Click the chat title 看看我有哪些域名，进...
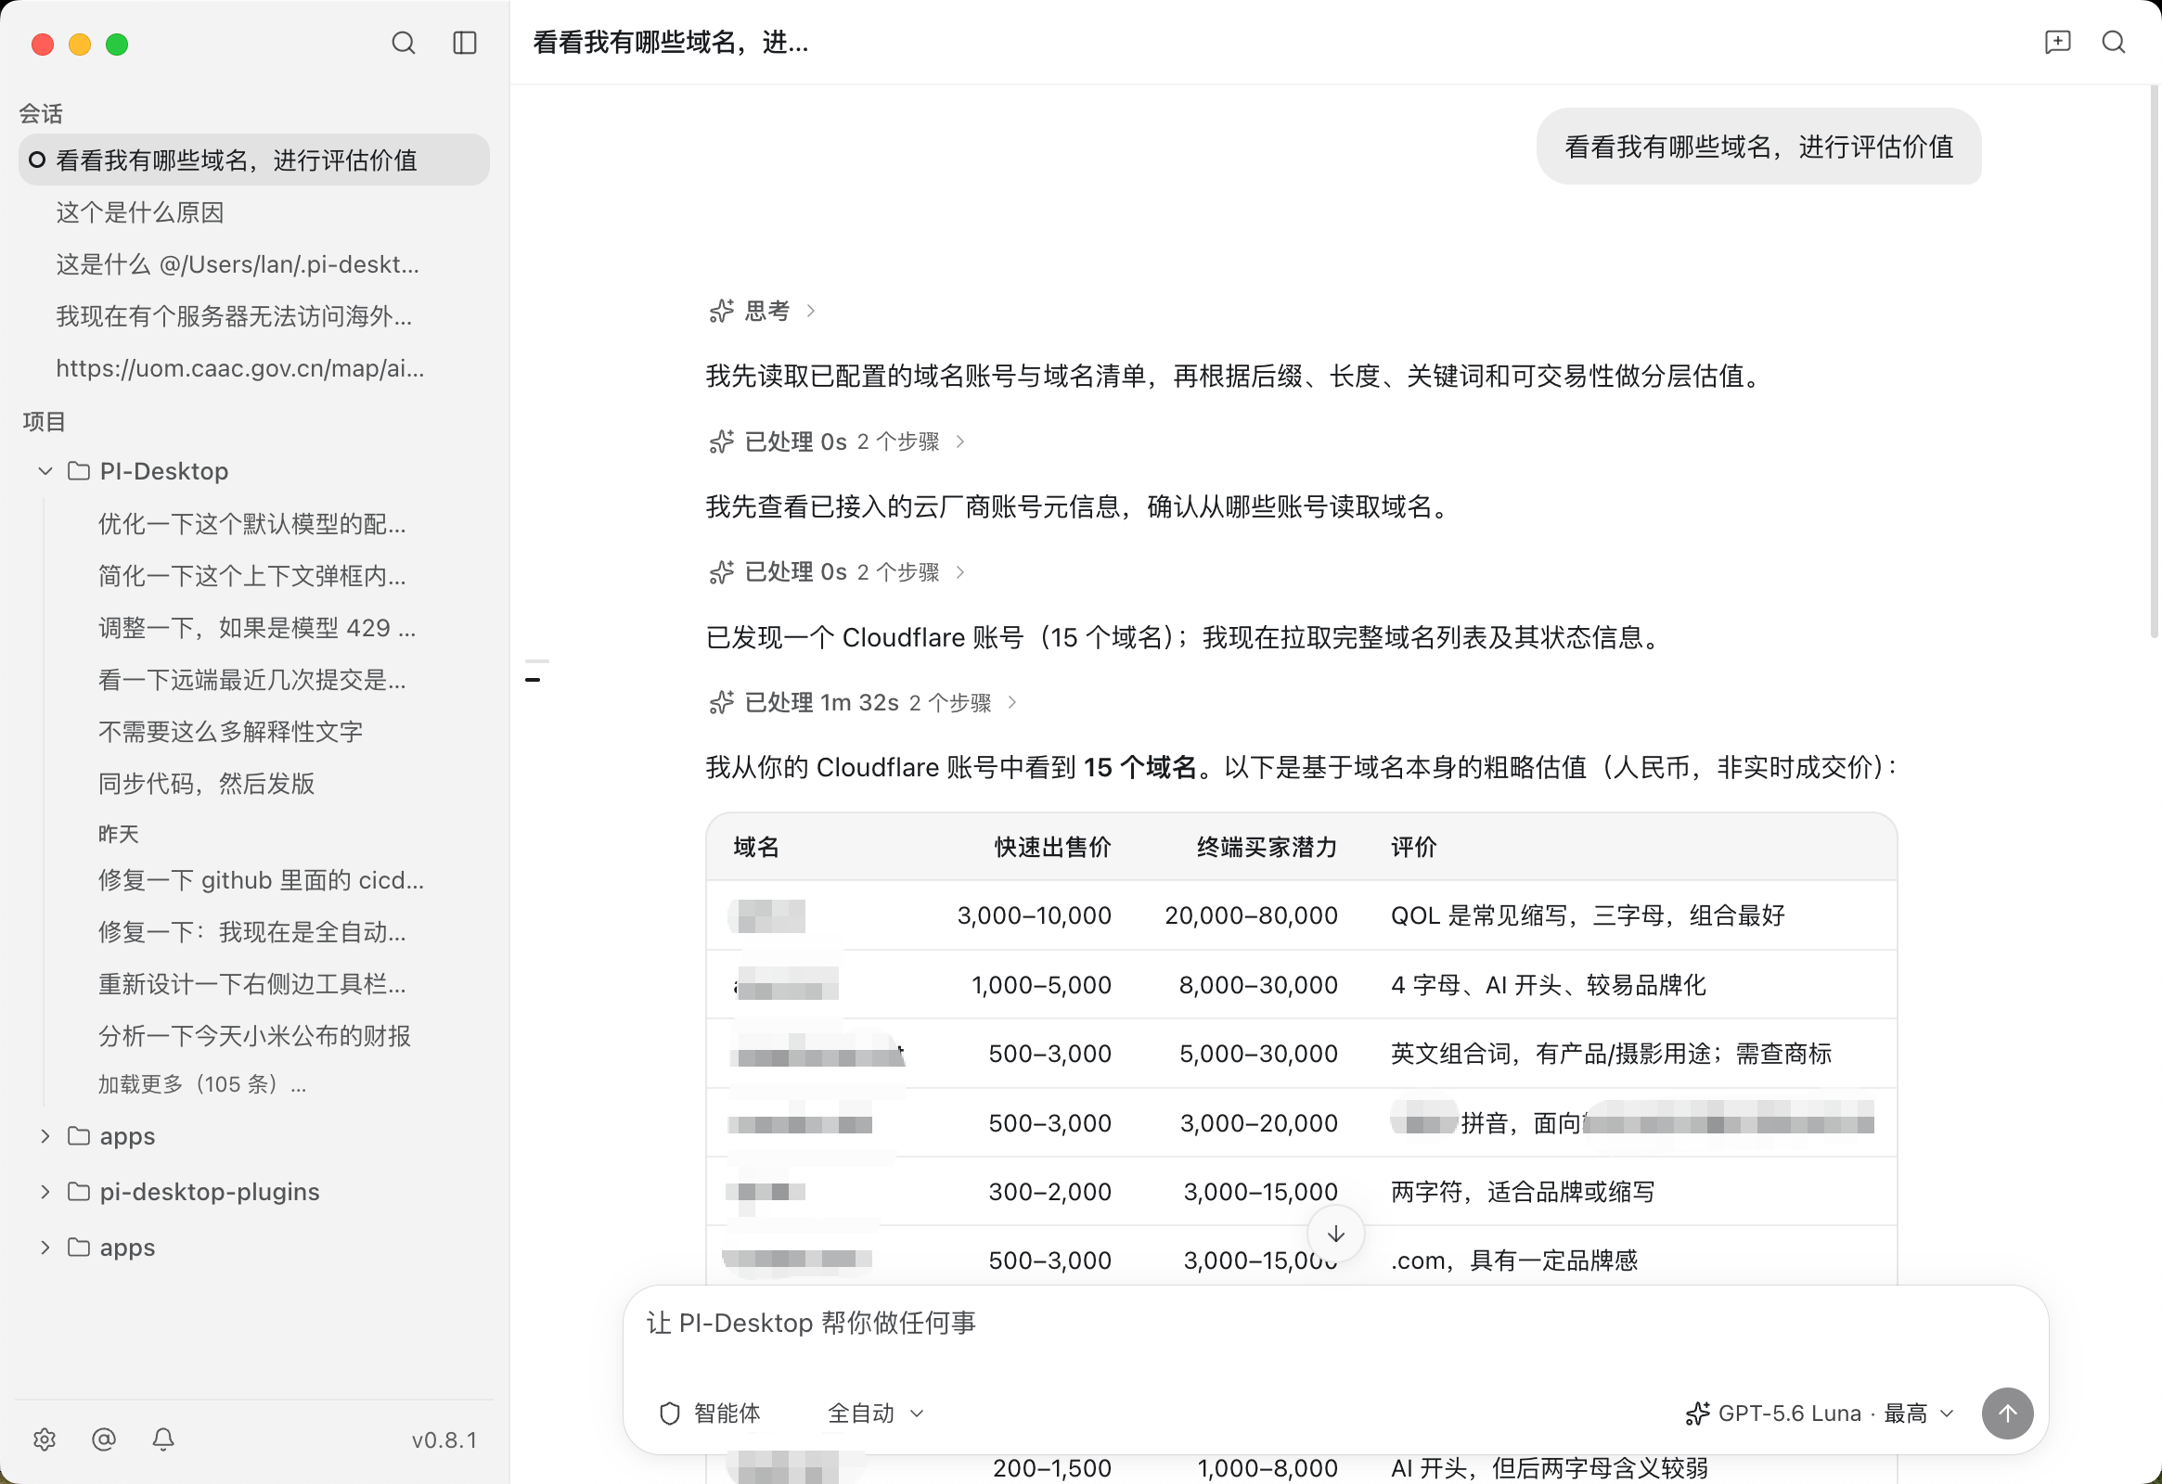This screenshot has width=2162, height=1484. pyautogui.click(x=670, y=43)
